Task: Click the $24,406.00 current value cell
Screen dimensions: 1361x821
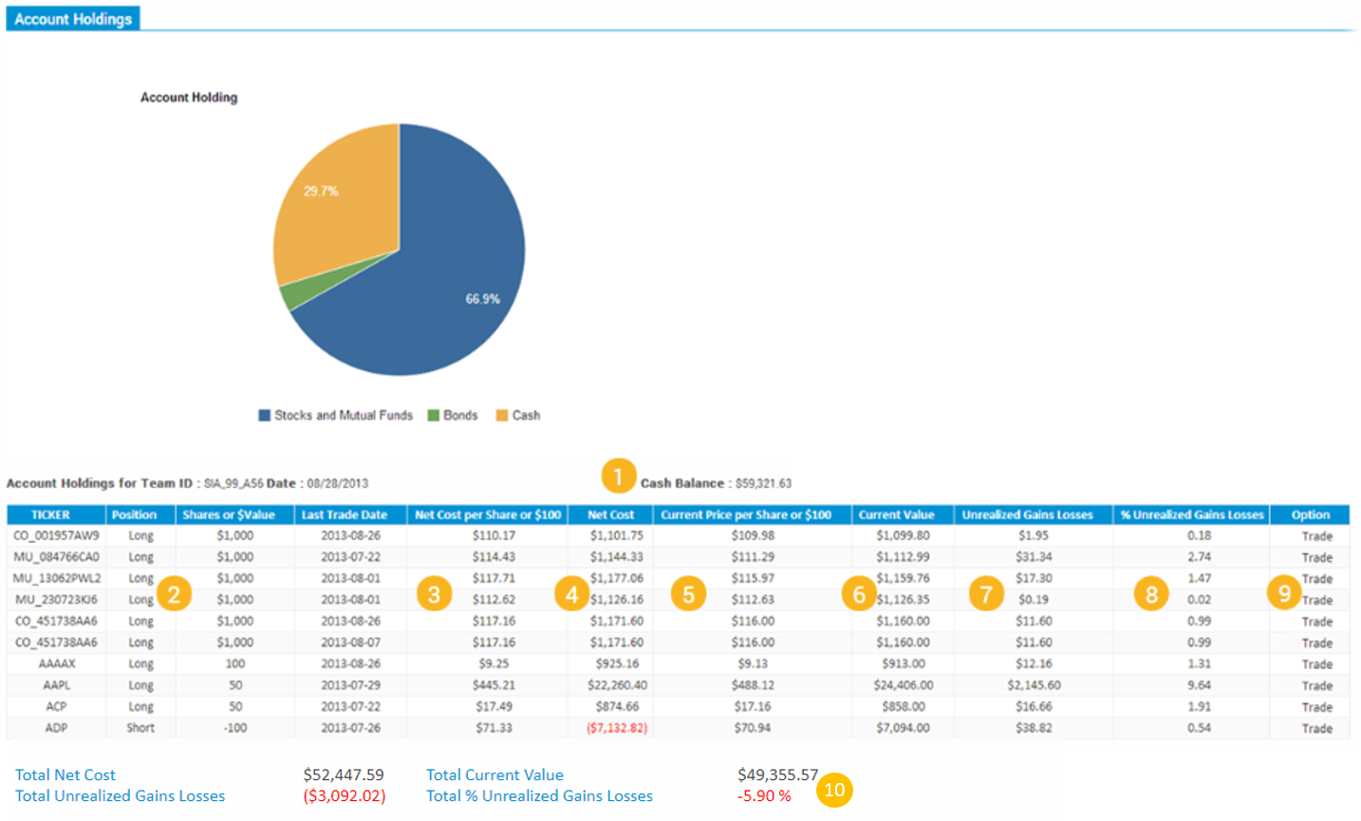Action: [x=904, y=685]
